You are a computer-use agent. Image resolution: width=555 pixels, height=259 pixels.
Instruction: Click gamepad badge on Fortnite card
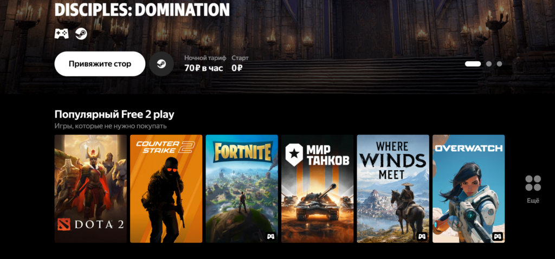(x=271, y=236)
